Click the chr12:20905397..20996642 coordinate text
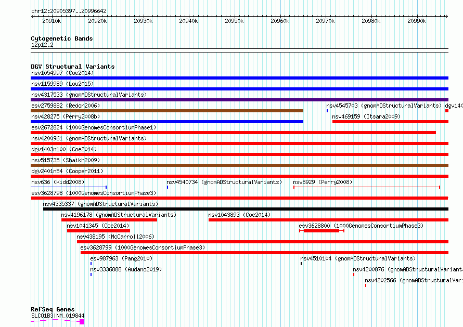This screenshot has width=463, height=327. (x=69, y=11)
